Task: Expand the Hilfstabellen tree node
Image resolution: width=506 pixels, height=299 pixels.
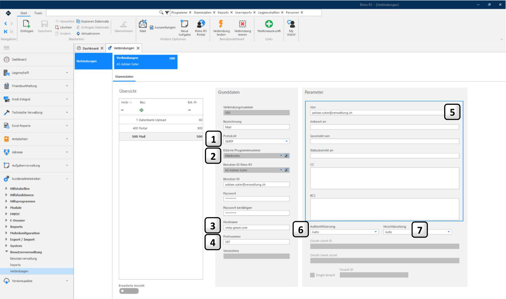Action: click(x=7, y=189)
